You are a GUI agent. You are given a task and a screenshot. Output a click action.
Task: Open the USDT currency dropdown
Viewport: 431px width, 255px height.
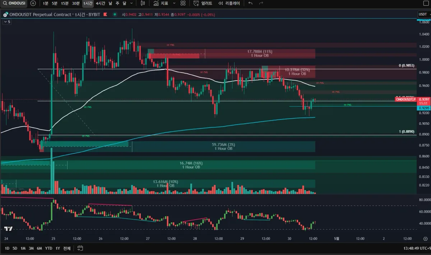point(424,14)
